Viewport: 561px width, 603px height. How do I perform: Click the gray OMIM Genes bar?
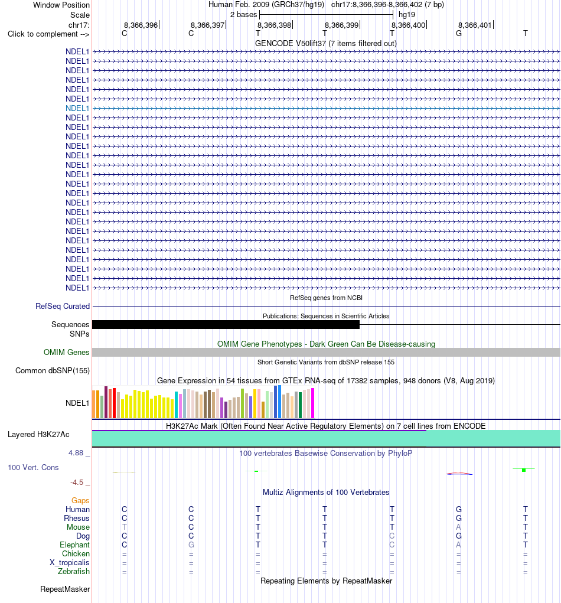pos(326,352)
